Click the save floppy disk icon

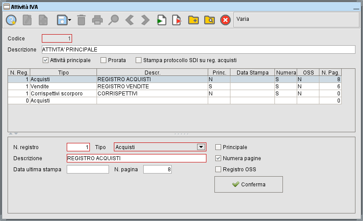(61, 20)
